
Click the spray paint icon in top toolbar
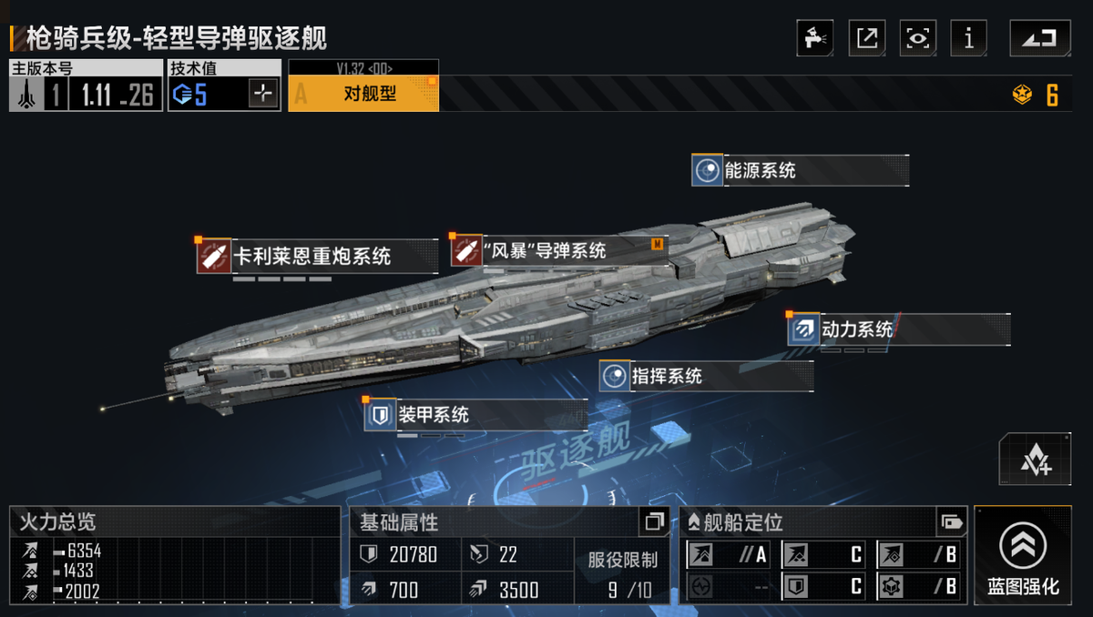coord(814,38)
